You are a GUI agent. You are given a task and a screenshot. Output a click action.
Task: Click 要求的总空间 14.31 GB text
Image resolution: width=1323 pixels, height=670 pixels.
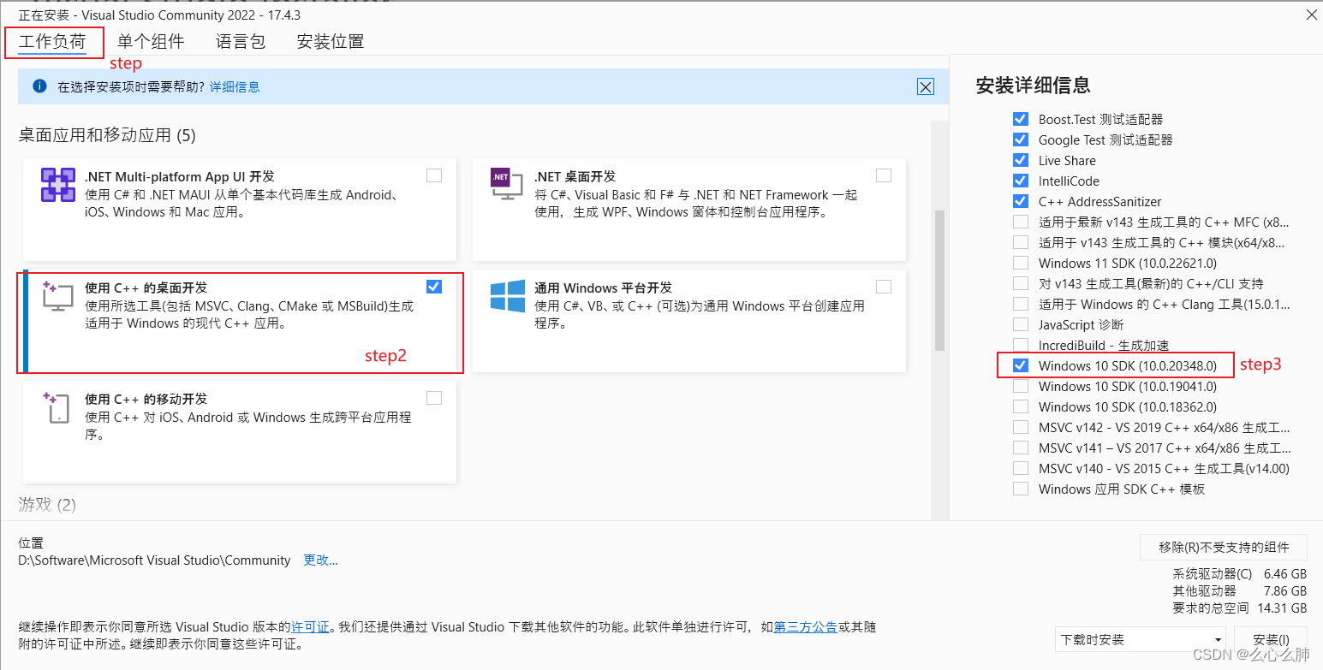point(1240,608)
